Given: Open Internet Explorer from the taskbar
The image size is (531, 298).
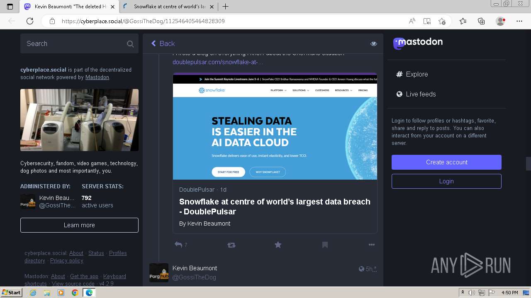Looking at the screenshot, I should (x=33, y=293).
